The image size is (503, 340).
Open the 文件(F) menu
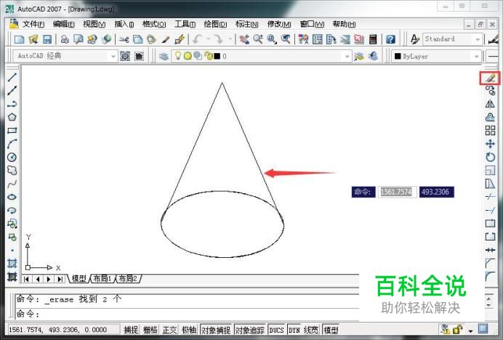33,24
